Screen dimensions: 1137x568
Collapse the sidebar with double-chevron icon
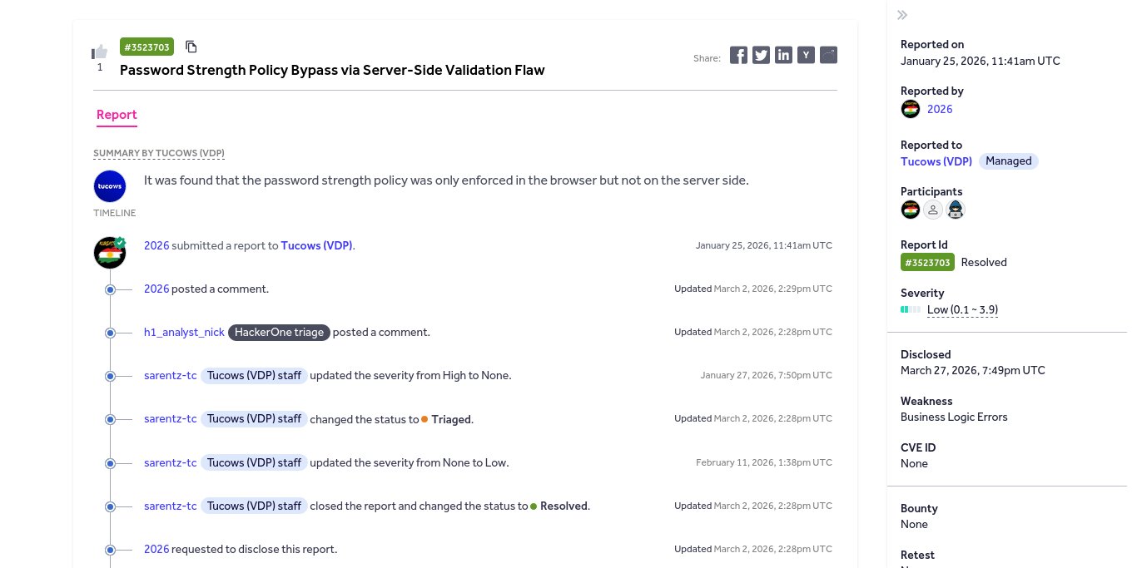click(x=902, y=15)
